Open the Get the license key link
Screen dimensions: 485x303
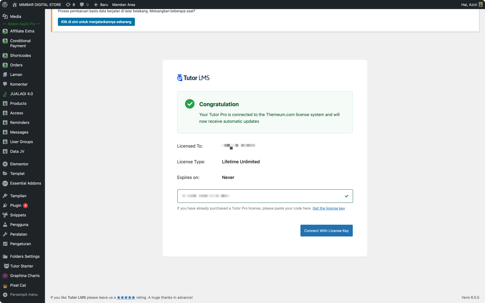(328, 208)
